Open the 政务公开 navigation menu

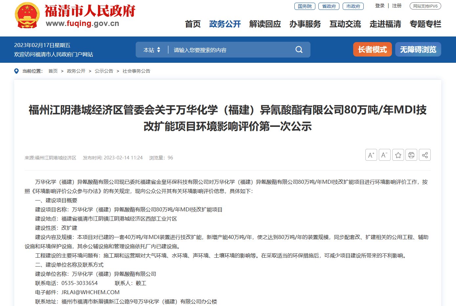click(x=225, y=24)
